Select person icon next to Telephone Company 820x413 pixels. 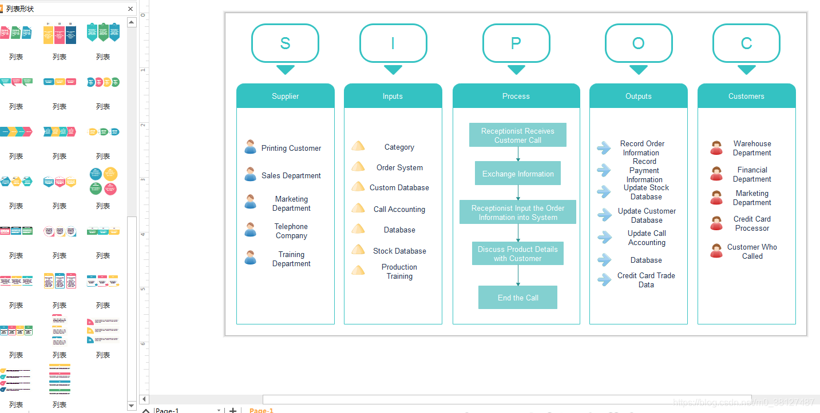pyautogui.click(x=250, y=230)
